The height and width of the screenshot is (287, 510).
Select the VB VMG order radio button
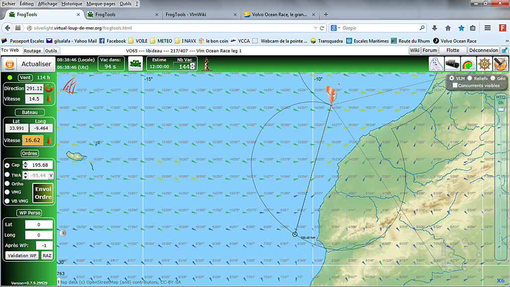point(7,201)
